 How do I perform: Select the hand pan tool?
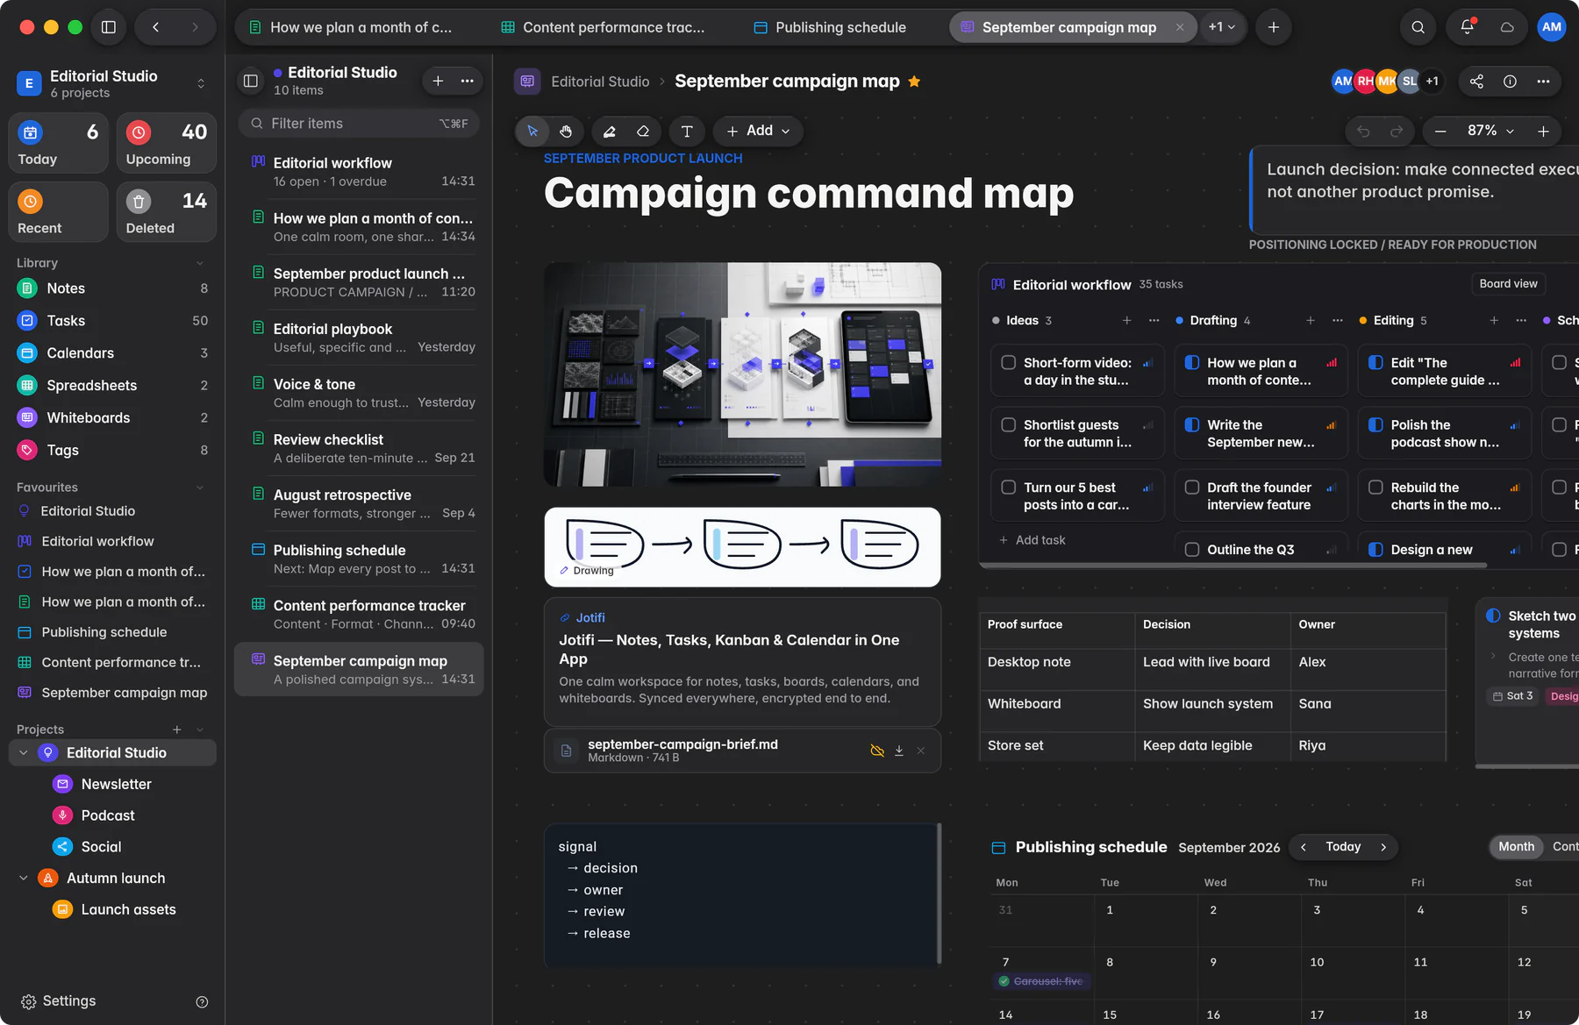(566, 131)
